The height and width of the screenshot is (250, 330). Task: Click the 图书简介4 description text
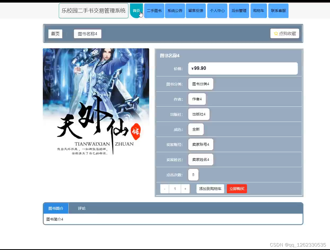pos(55,219)
